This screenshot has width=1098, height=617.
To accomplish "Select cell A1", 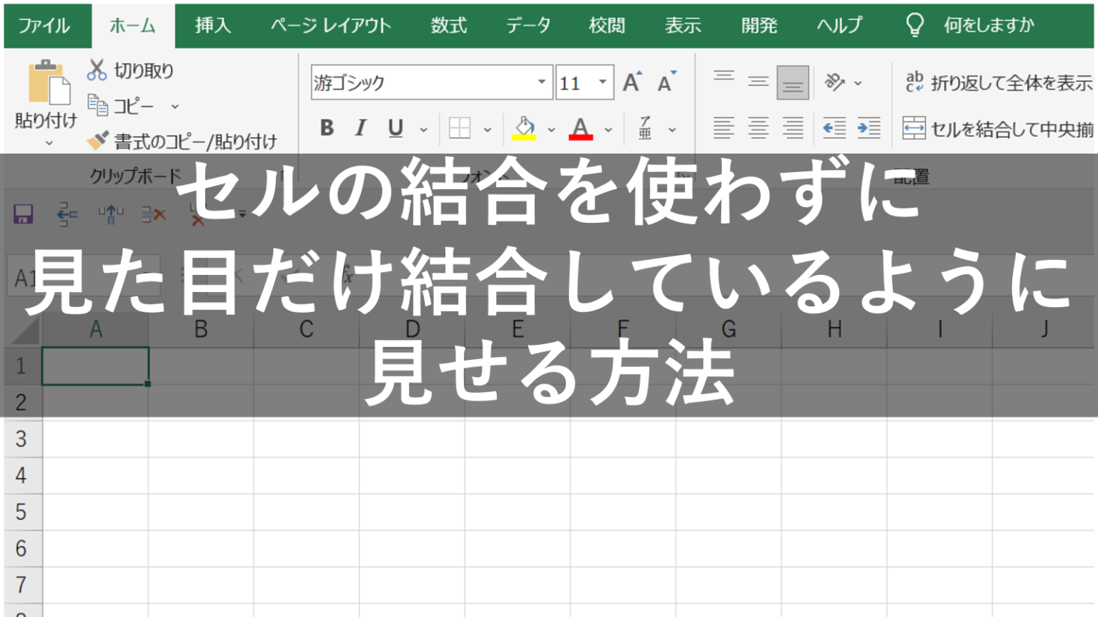I will coord(95,366).
